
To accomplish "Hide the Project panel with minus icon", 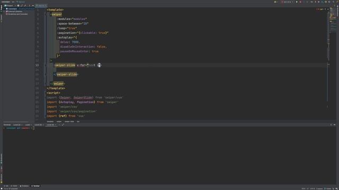I will pos(33,6).
